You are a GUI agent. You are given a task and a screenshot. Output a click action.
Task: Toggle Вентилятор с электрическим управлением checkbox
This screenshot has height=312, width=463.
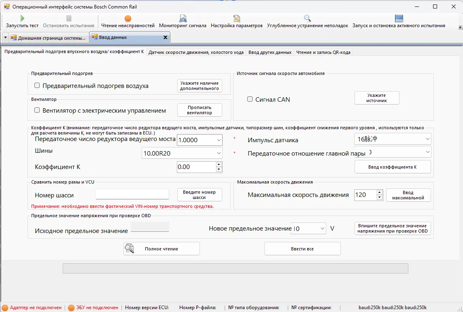(x=37, y=110)
